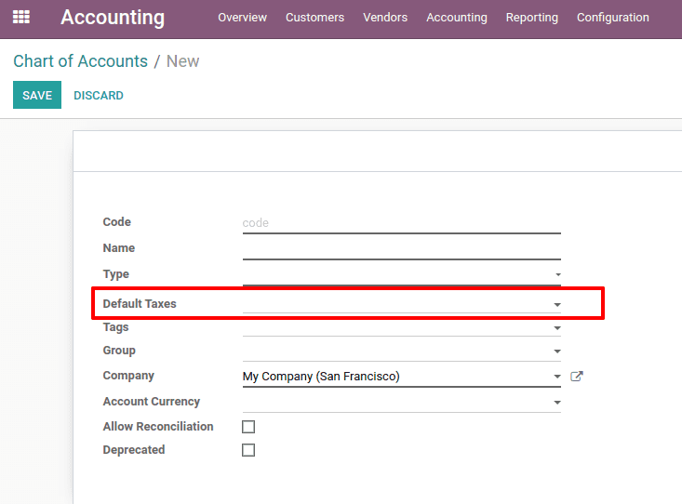Click the 'Name' field label
The height and width of the screenshot is (504, 682).
(119, 248)
